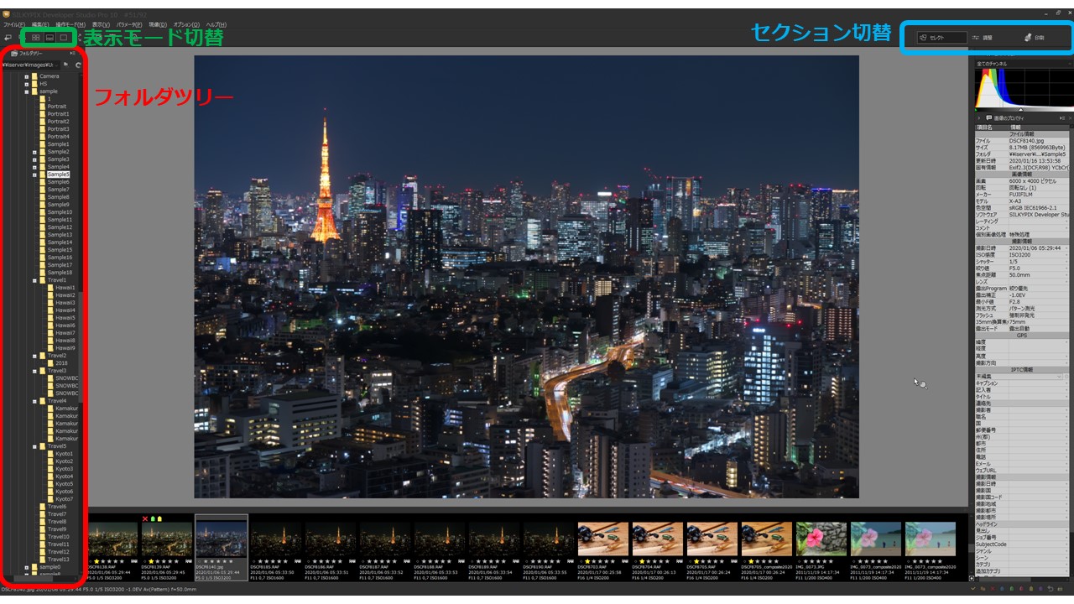Switch to combination display mode icon
Screen dimensions: 1074x604
(x=50, y=38)
